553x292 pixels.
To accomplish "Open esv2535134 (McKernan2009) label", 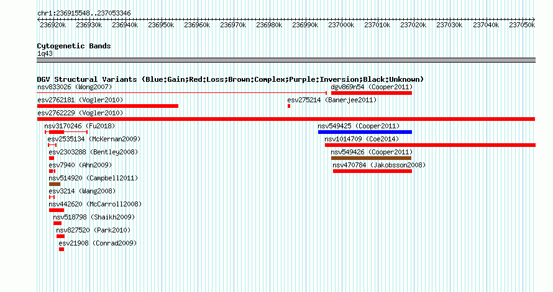I will (94, 139).
